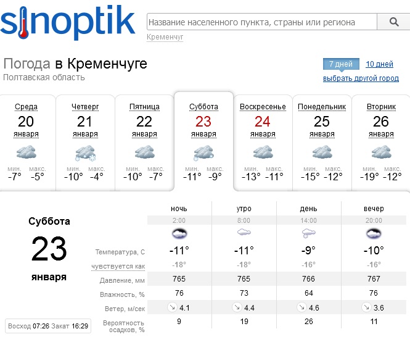Click Thursday 21 snow cloud icon
Viewport: 410px width, 342px height.
[85, 152]
